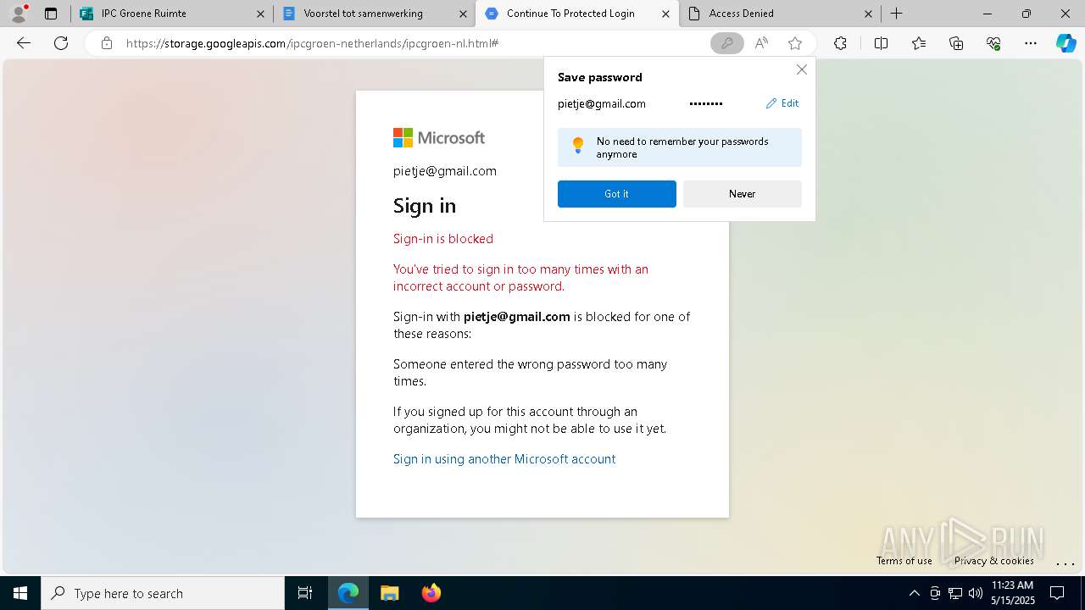The height and width of the screenshot is (610, 1085).
Task: Choose Never save password
Action: pyautogui.click(x=743, y=194)
